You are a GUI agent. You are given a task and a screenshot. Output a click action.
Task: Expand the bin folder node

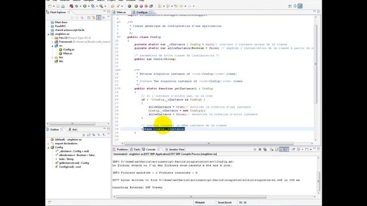click(x=52, y=57)
